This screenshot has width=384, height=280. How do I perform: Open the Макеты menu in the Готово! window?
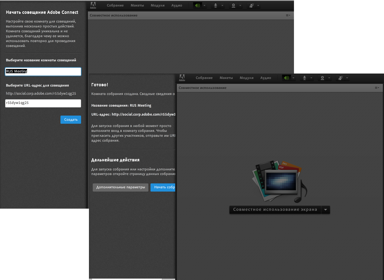pyautogui.click(x=226, y=78)
